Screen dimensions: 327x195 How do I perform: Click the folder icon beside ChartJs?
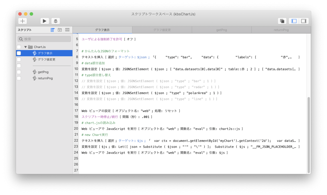point(30,47)
